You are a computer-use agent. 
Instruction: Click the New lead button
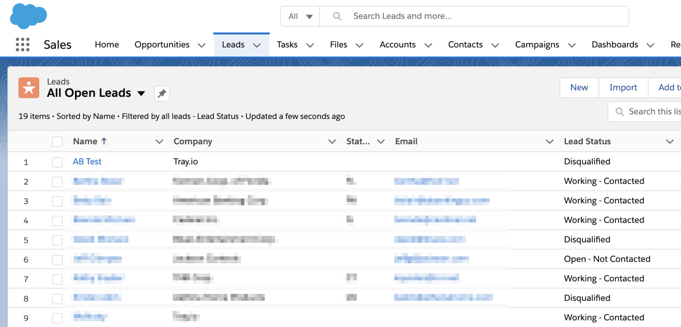coord(579,88)
